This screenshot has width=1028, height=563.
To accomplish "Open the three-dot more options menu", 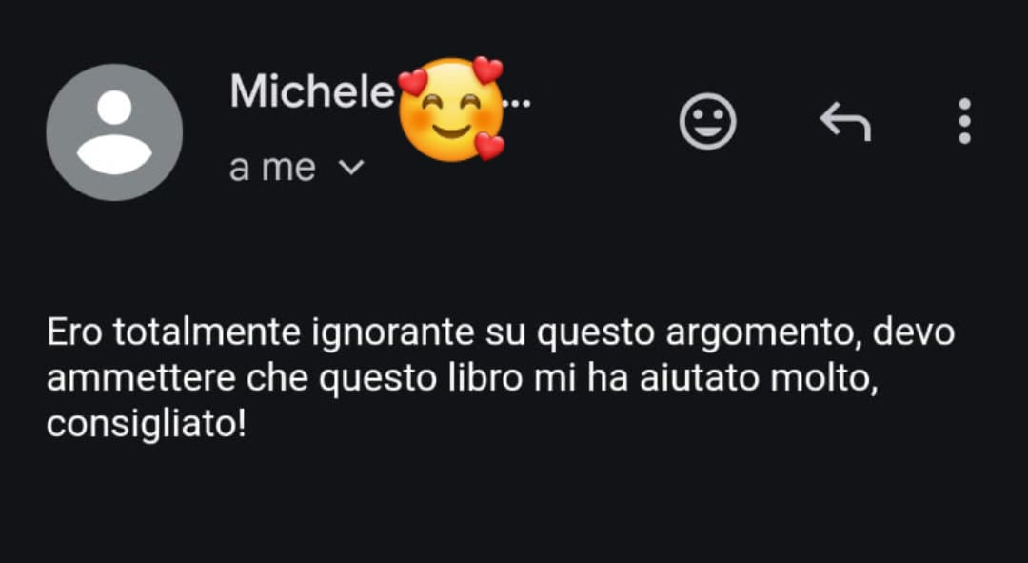I will coord(964,121).
